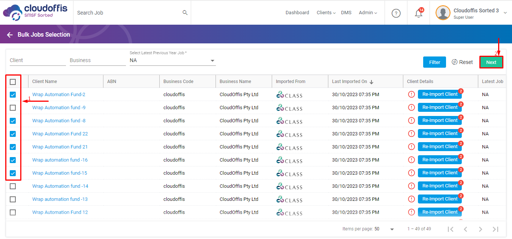
Task: Open the DMS page
Action: (x=346, y=13)
